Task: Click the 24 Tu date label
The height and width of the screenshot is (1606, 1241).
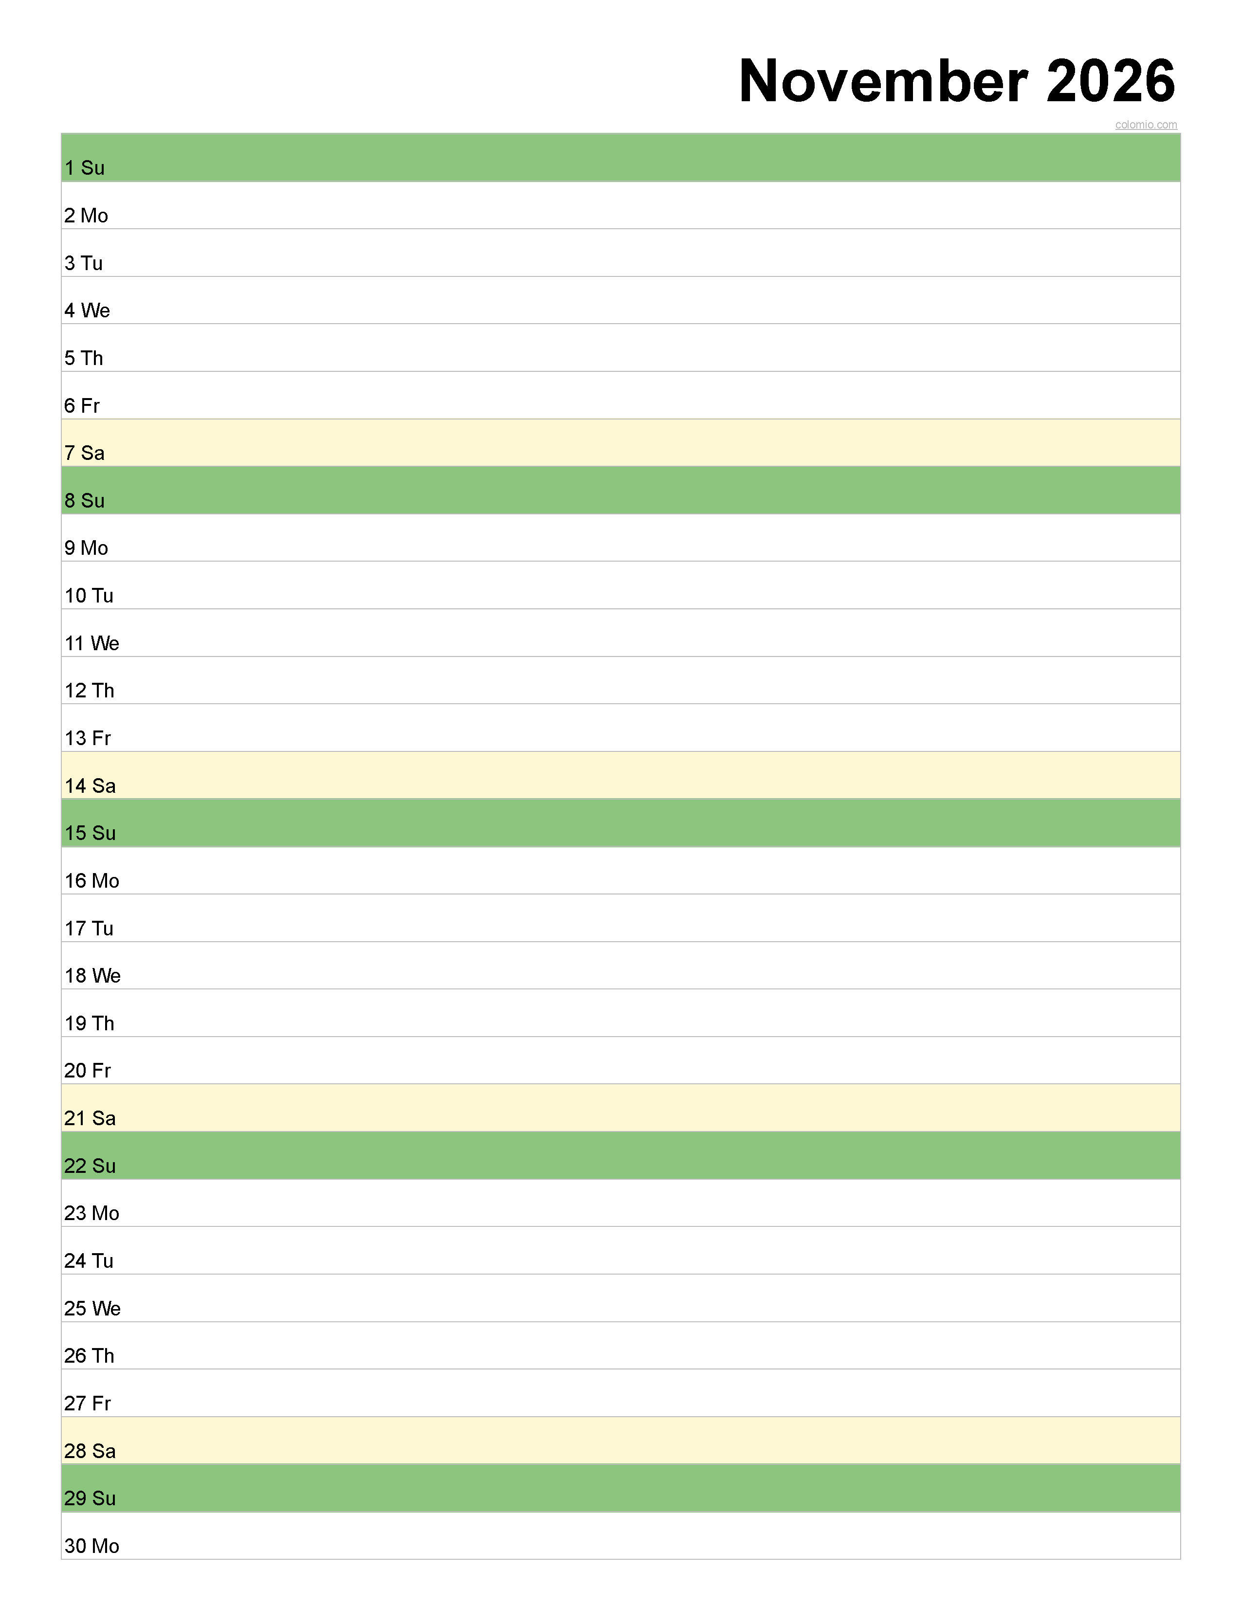Action: tap(89, 1261)
